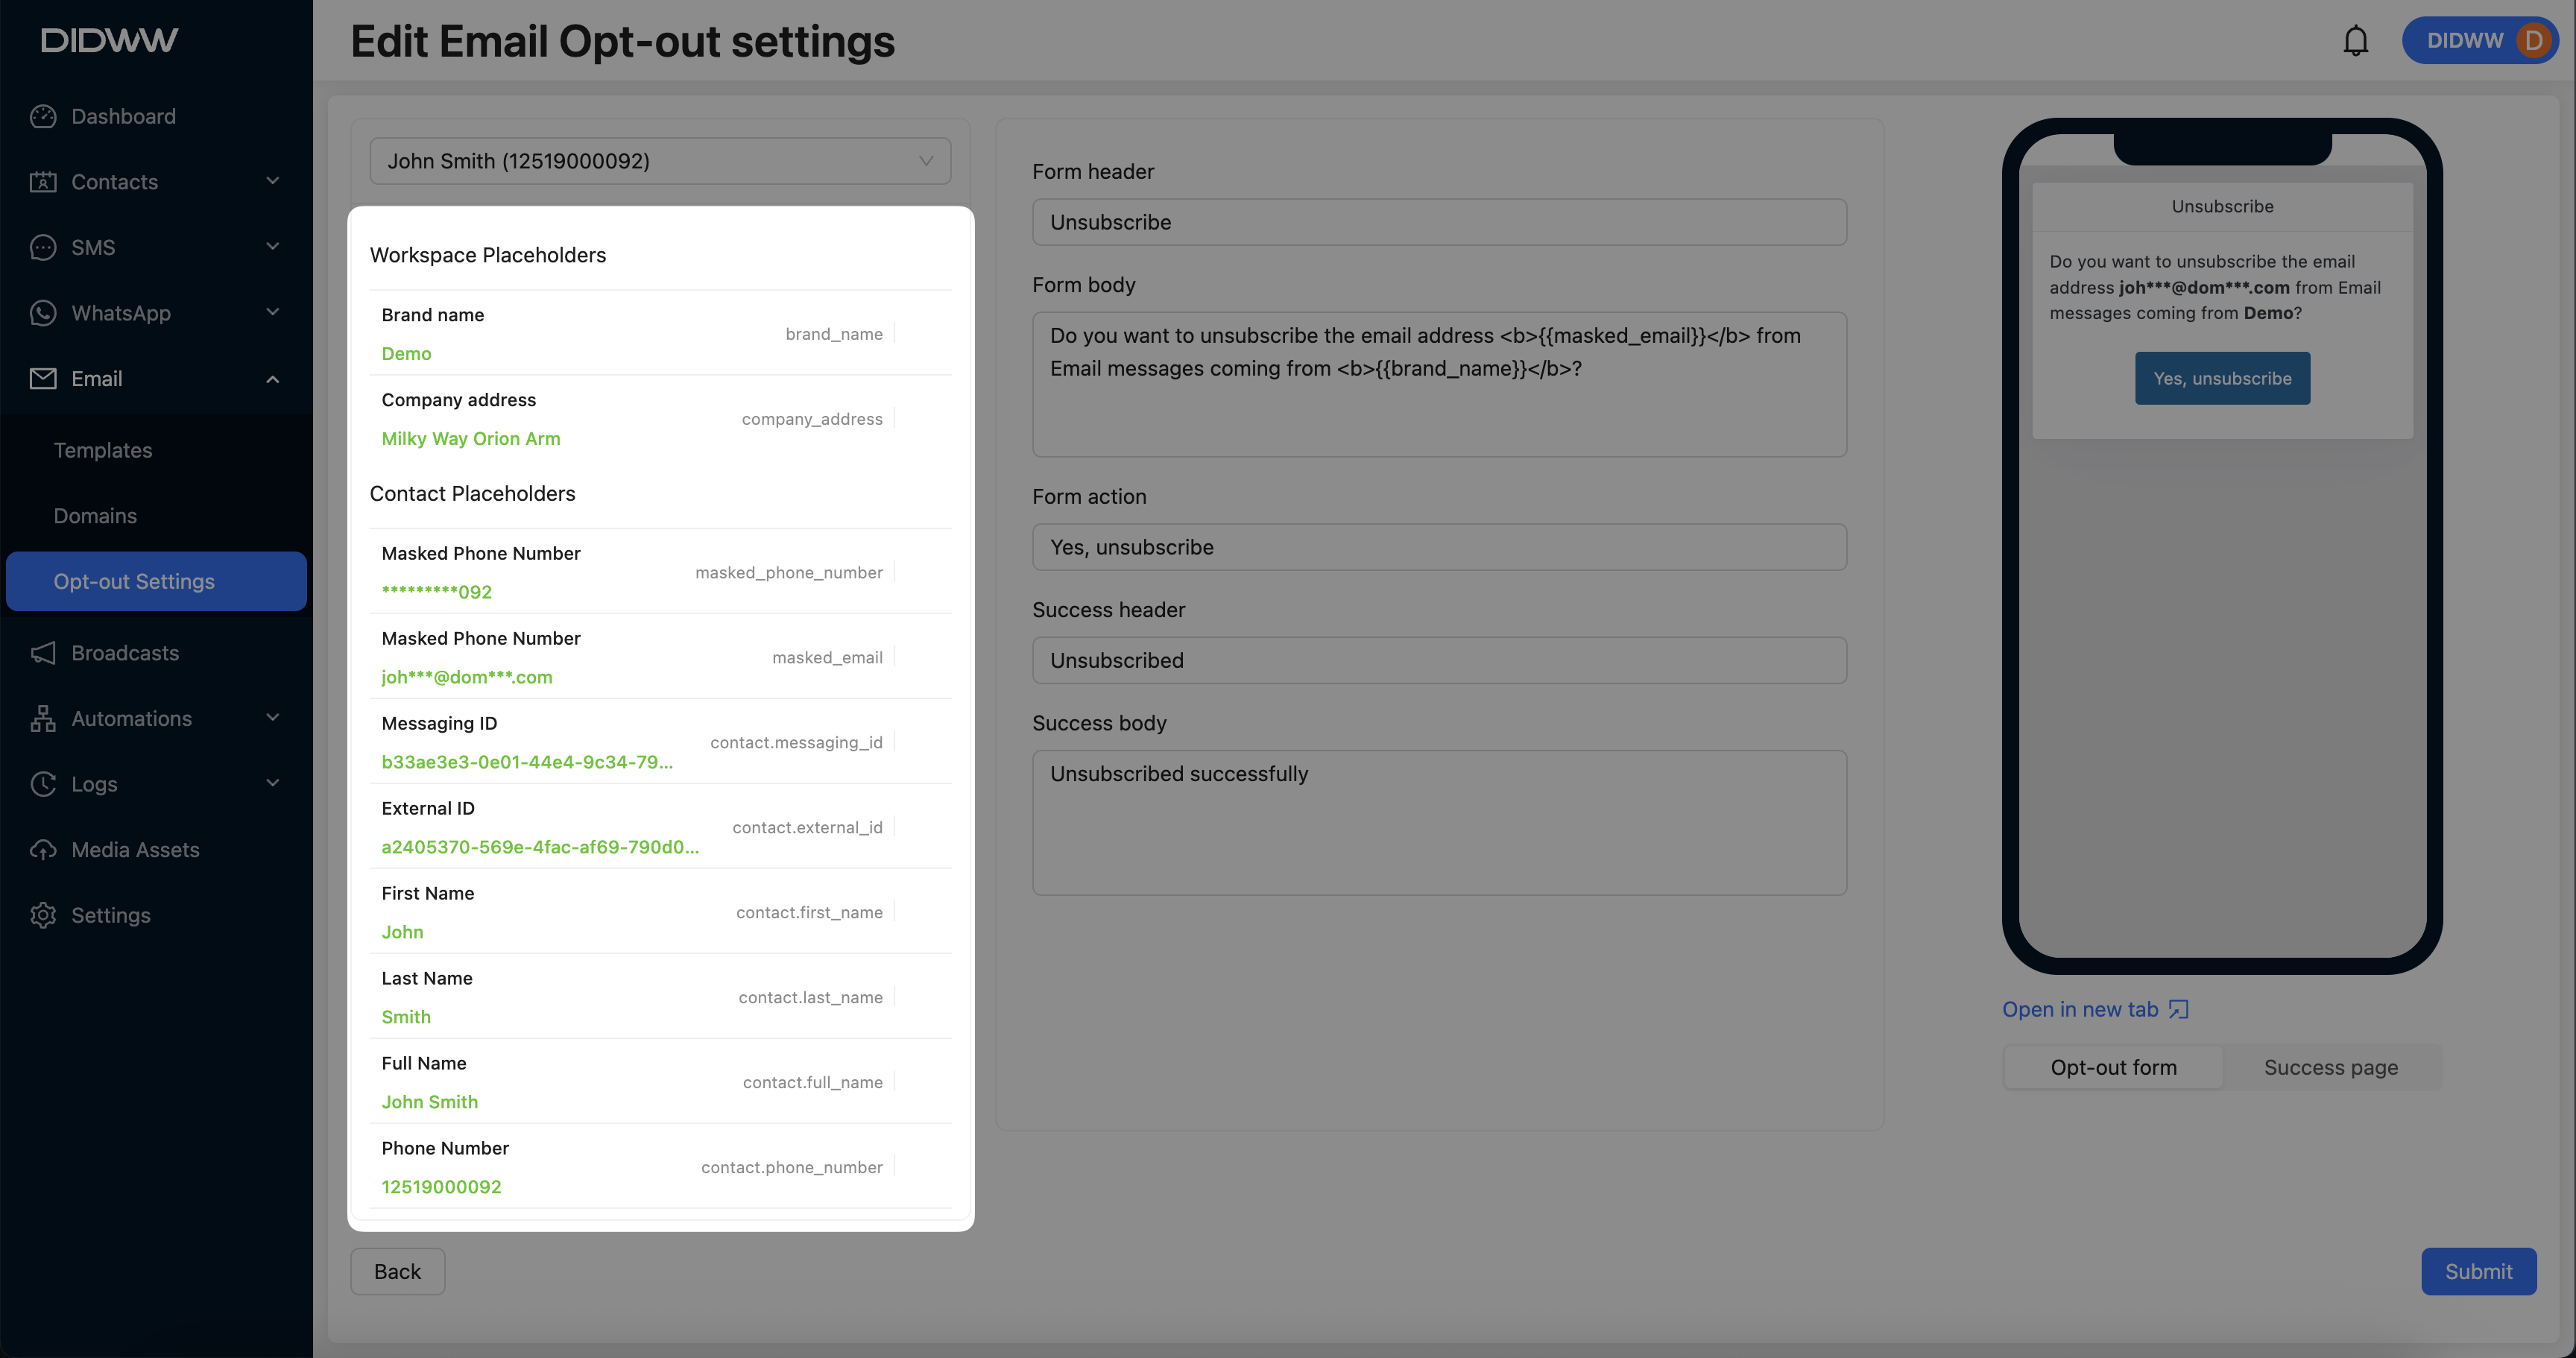Click the WhatsApp icon in sidebar
The image size is (2576, 1358).
[43, 313]
